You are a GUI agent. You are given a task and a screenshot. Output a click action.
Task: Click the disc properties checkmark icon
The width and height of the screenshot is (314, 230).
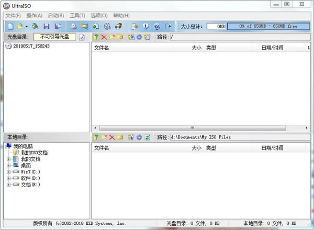coord(82,37)
